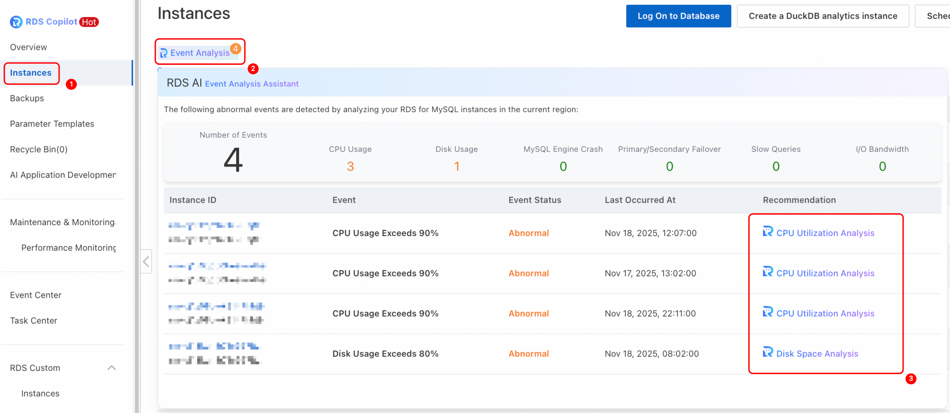Click the Nov 17 row's CPU Utilization Analysis icon

click(x=767, y=272)
